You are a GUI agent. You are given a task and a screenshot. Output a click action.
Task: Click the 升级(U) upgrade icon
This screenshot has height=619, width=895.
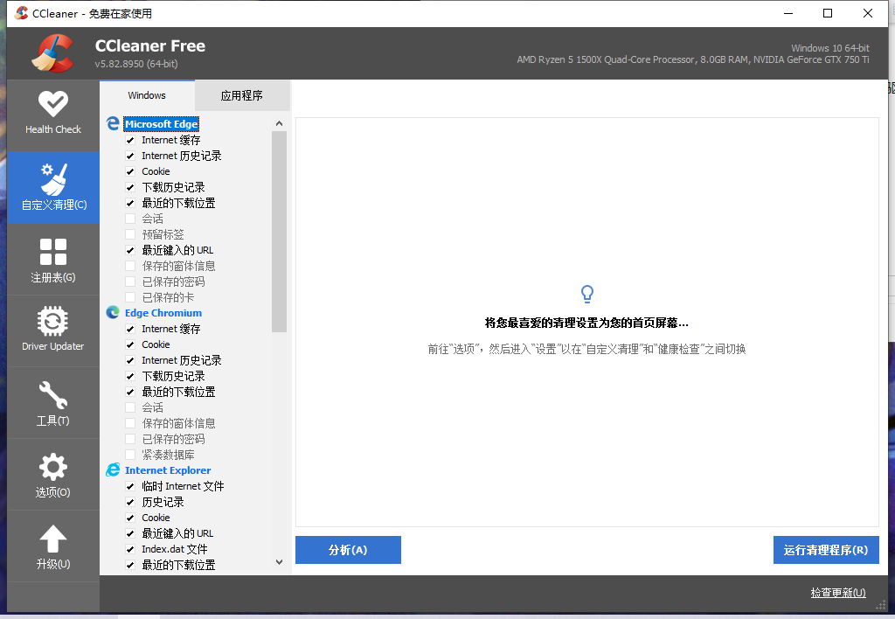point(53,546)
